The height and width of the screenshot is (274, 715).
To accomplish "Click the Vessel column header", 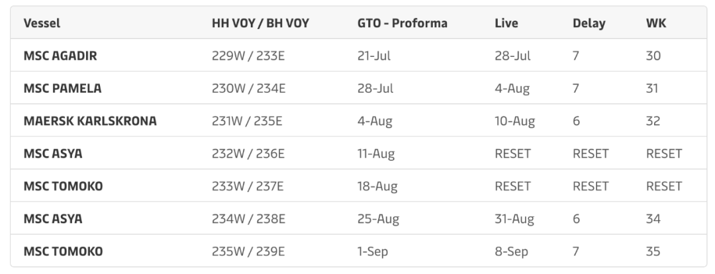I will point(42,23).
